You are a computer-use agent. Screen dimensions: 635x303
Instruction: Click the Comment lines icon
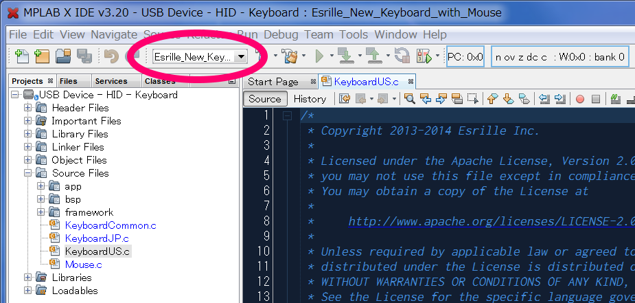pos(616,99)
